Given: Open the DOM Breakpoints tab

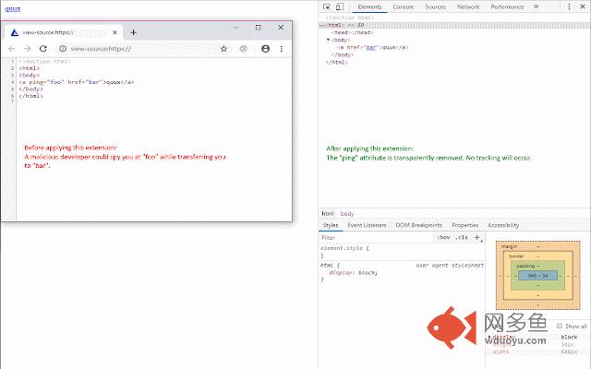Looking at the screenshot, I should (418, 225).
